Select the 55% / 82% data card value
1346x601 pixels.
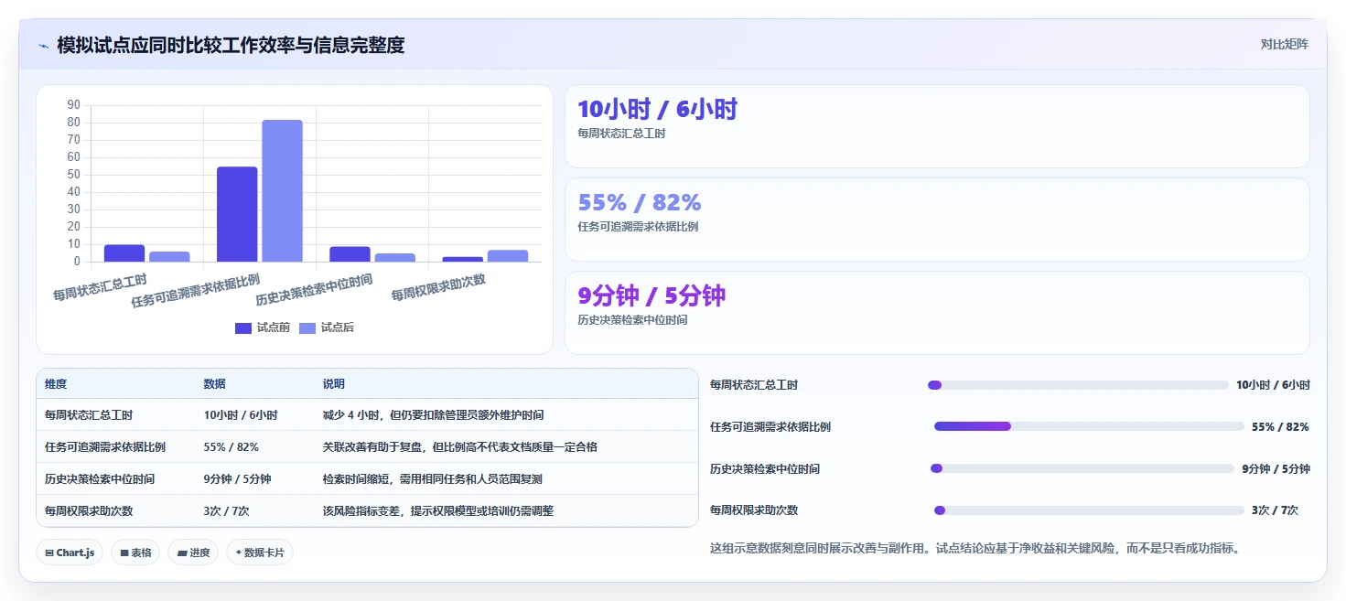click(x=640, y=202)
